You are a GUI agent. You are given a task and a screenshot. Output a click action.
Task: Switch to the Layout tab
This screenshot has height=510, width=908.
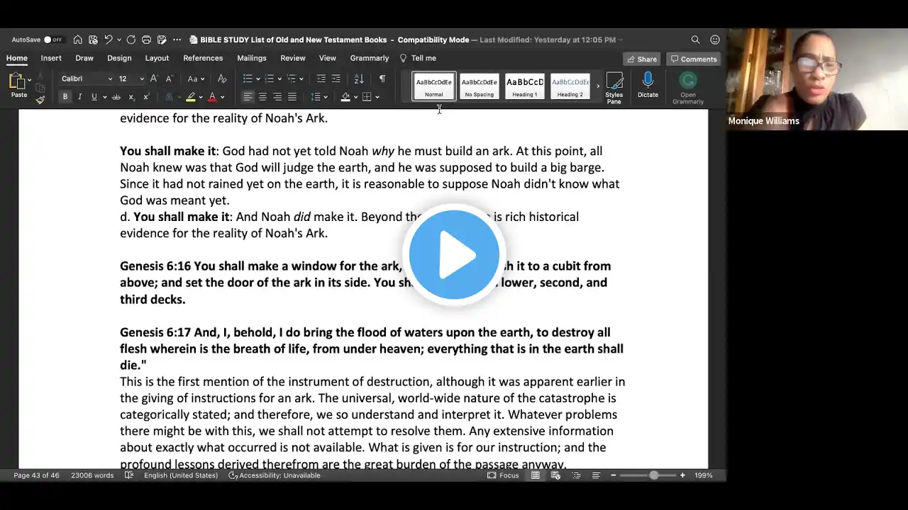157,58
